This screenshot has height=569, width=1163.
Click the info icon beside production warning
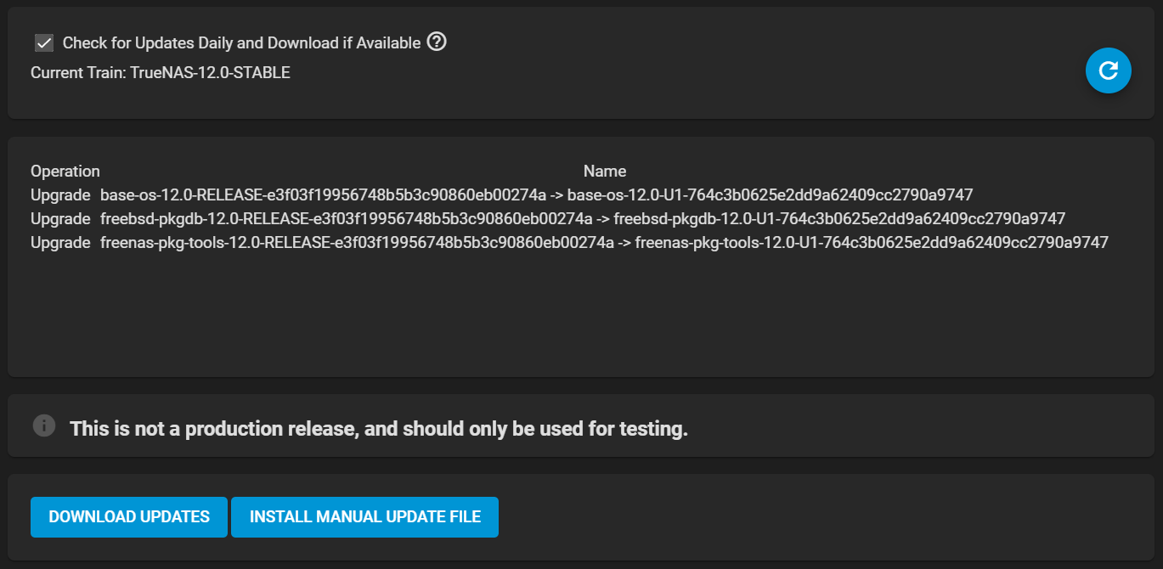[44, 425]
